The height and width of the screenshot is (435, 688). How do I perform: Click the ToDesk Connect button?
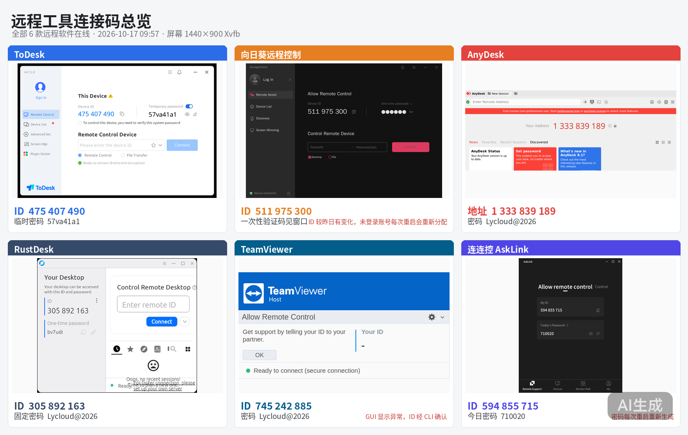click(182, 145)
